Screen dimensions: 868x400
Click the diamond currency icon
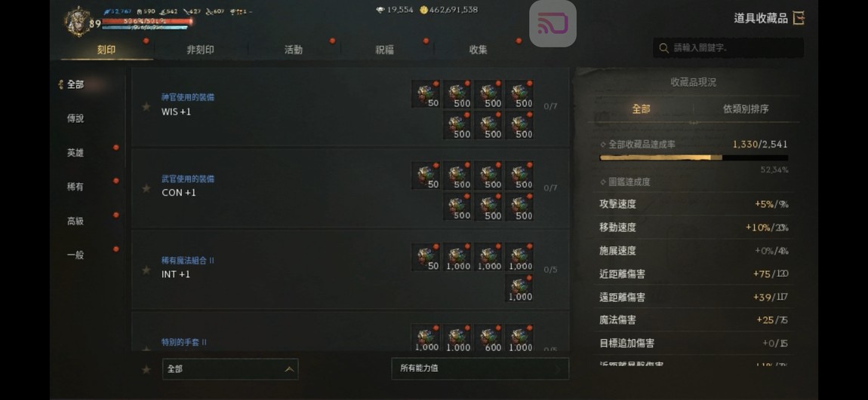pos(380,10)
